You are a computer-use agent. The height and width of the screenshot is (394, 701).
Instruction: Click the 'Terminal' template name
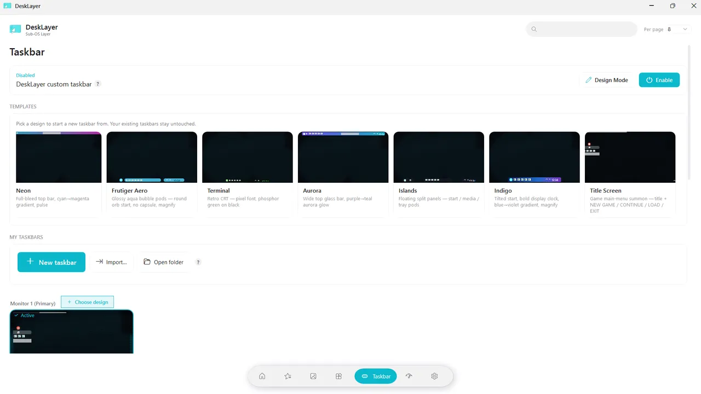(x=219, y=190)
